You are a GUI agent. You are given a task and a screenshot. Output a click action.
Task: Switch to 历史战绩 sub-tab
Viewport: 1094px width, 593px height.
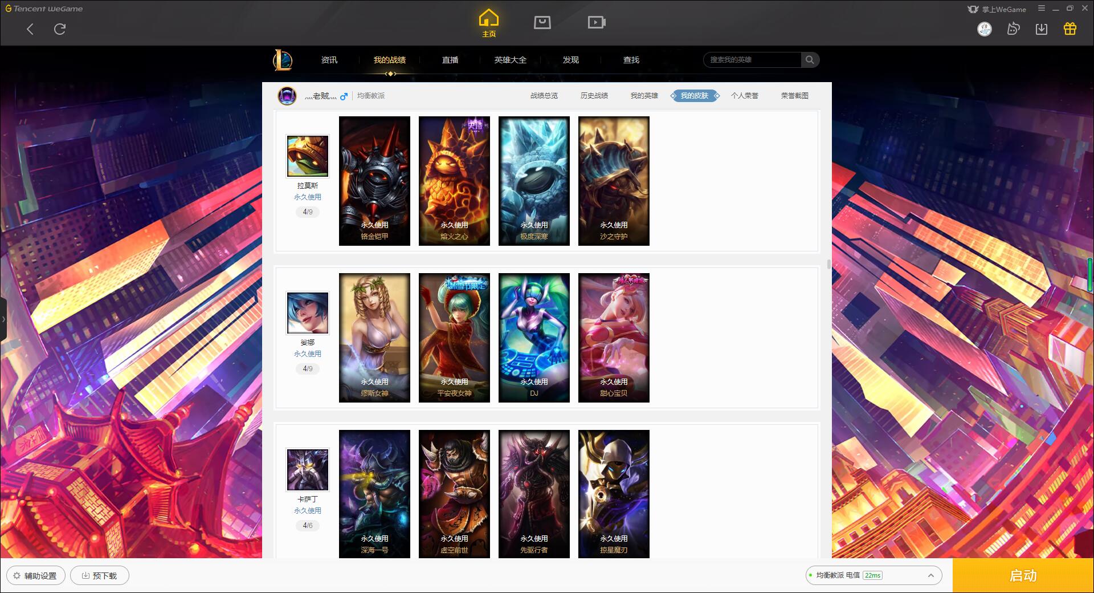pyautogui.click(x=594, y=96)
